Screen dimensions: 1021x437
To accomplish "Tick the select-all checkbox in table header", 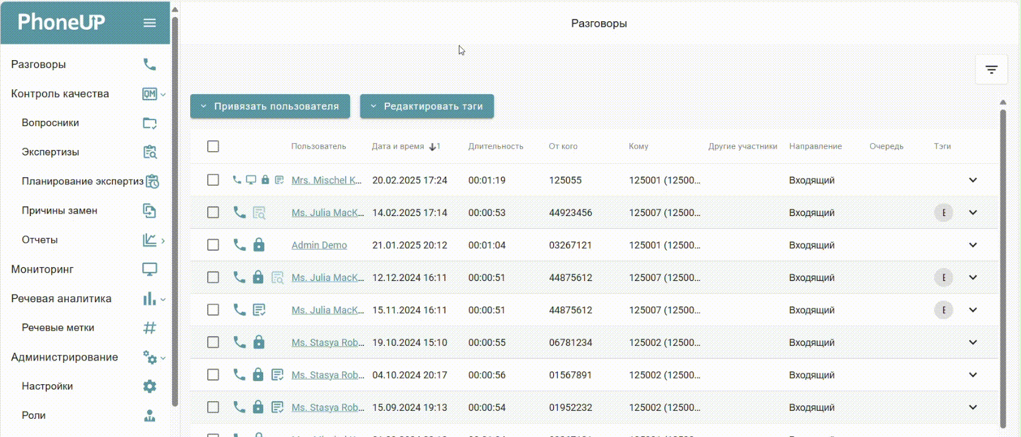I will 213,146.
